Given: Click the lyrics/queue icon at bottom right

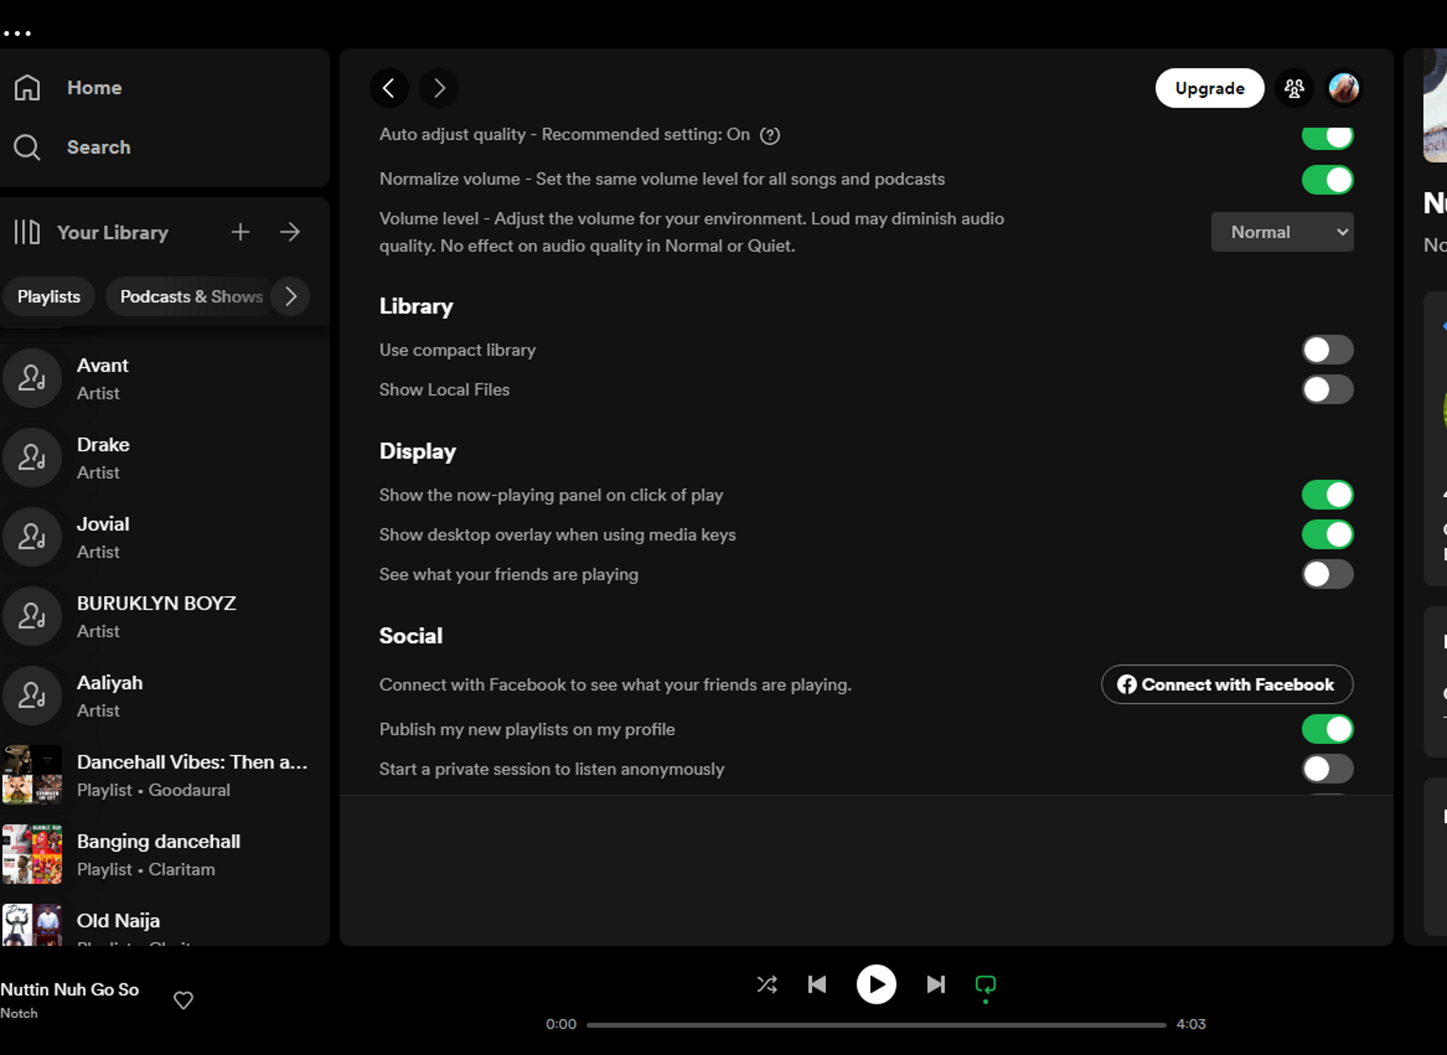Looking at the screenshot, I should tap(987, 986).
